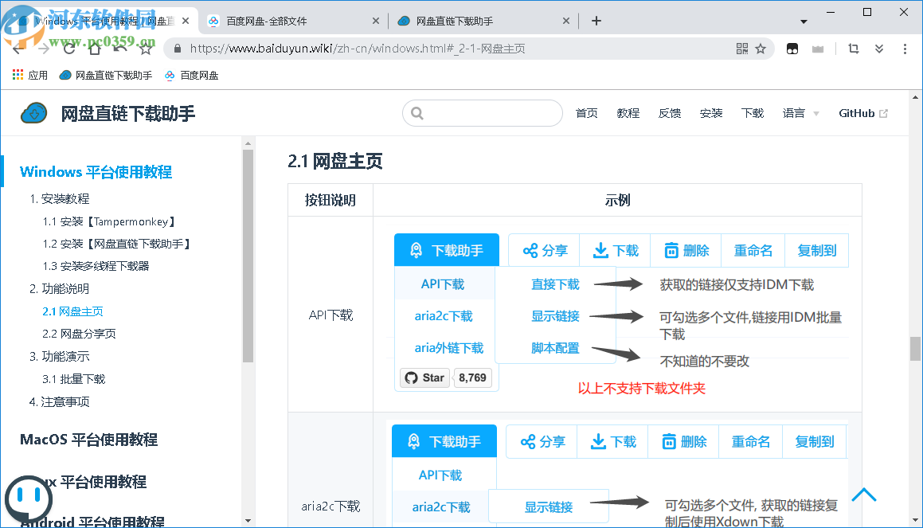Select 教程 in the site navigation
Screen dimensions: 923x528
click(x=628, y=113)
